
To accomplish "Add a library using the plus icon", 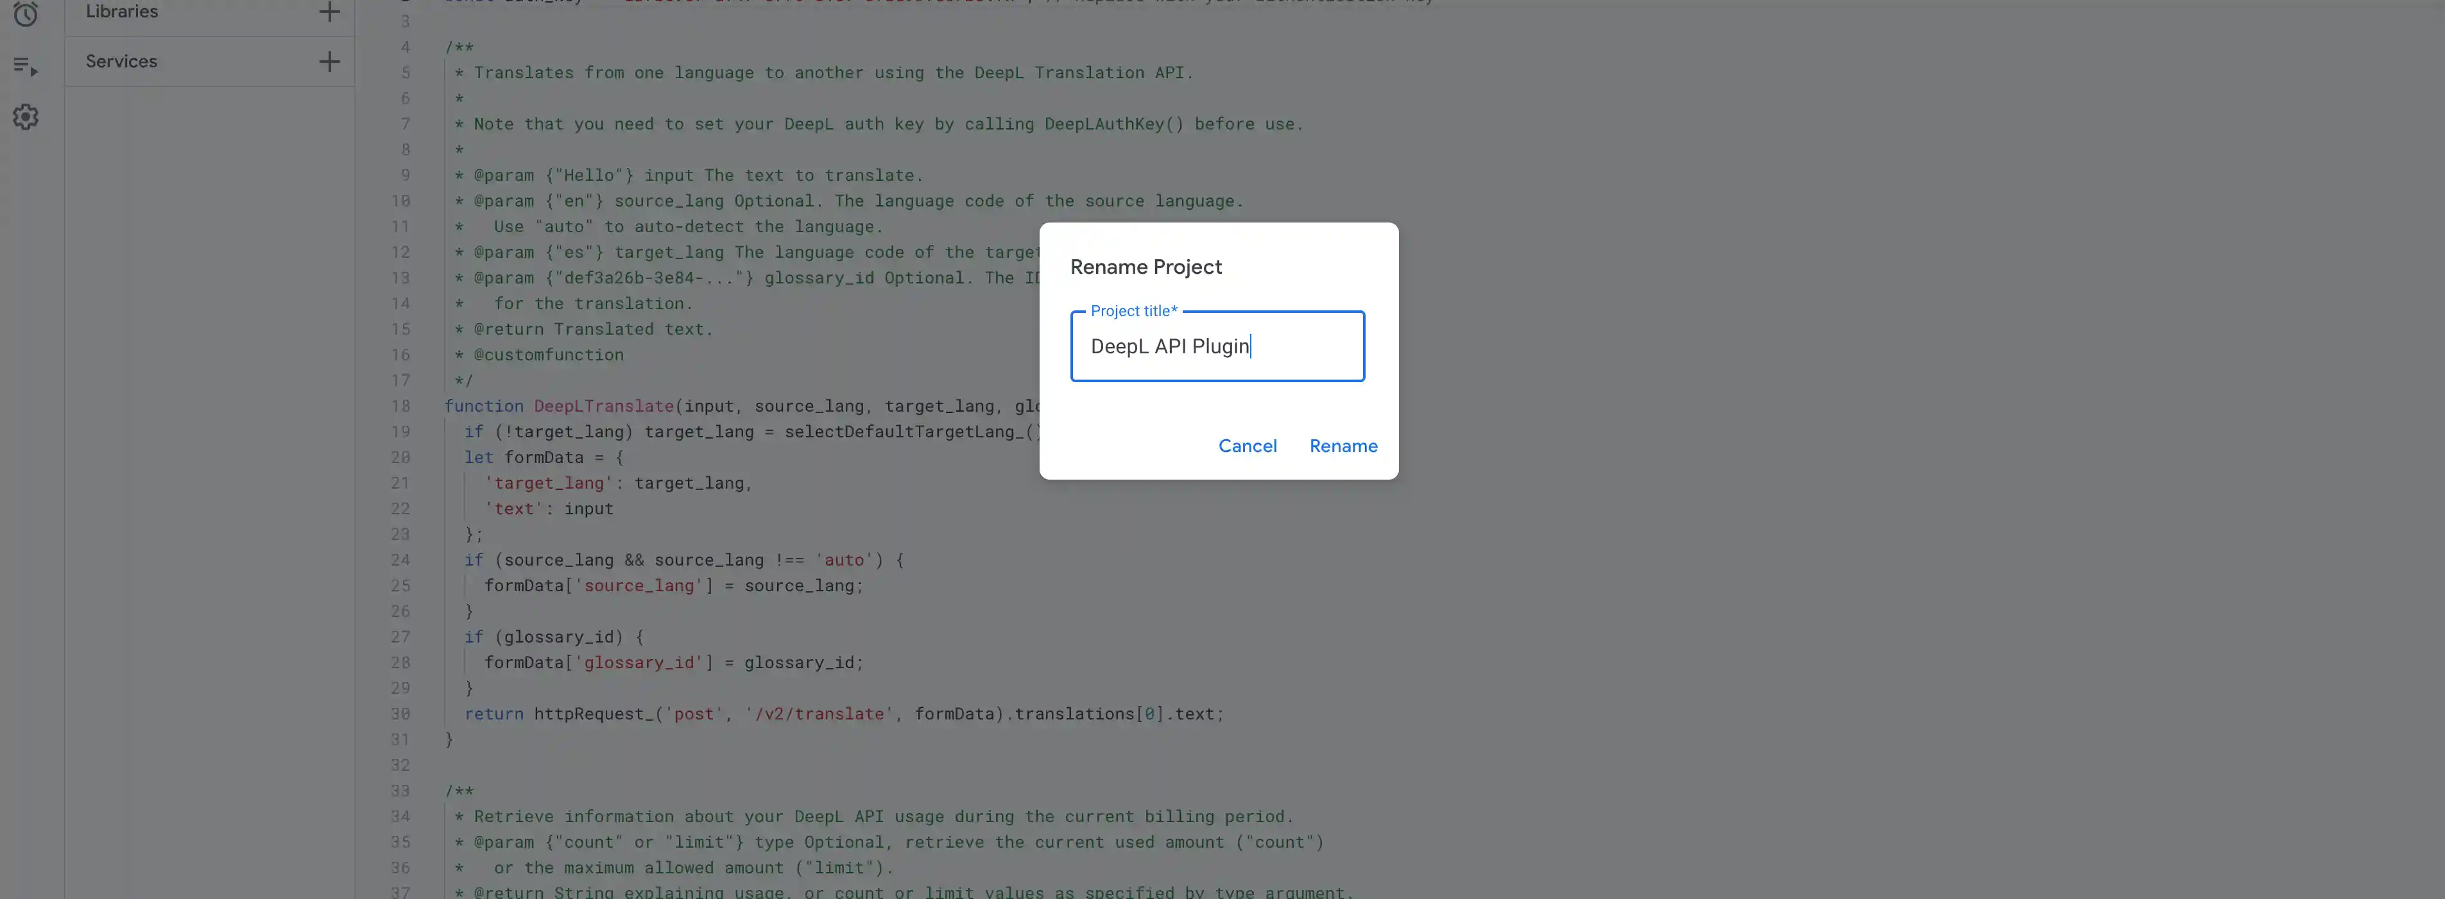I will point(329,12).
